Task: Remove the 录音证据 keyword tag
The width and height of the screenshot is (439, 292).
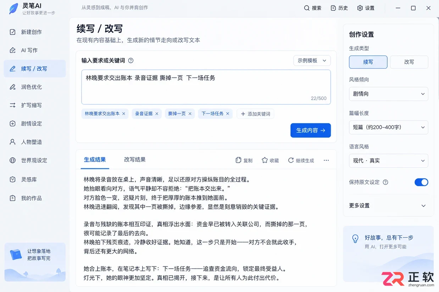Action: tap(157, 114)
